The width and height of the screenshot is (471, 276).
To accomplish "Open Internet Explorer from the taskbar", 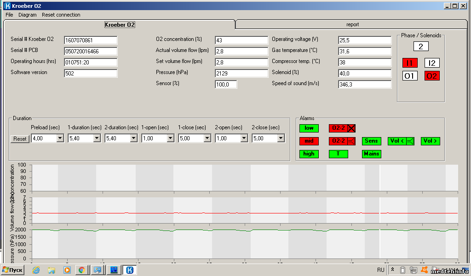I will click(36, 270).
